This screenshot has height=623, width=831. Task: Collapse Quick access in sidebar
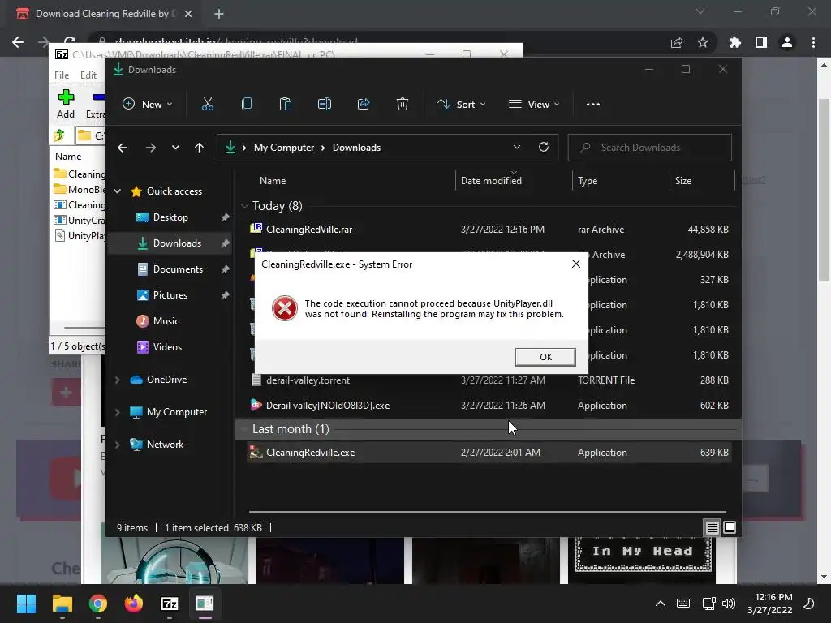(x=118, y=191)
